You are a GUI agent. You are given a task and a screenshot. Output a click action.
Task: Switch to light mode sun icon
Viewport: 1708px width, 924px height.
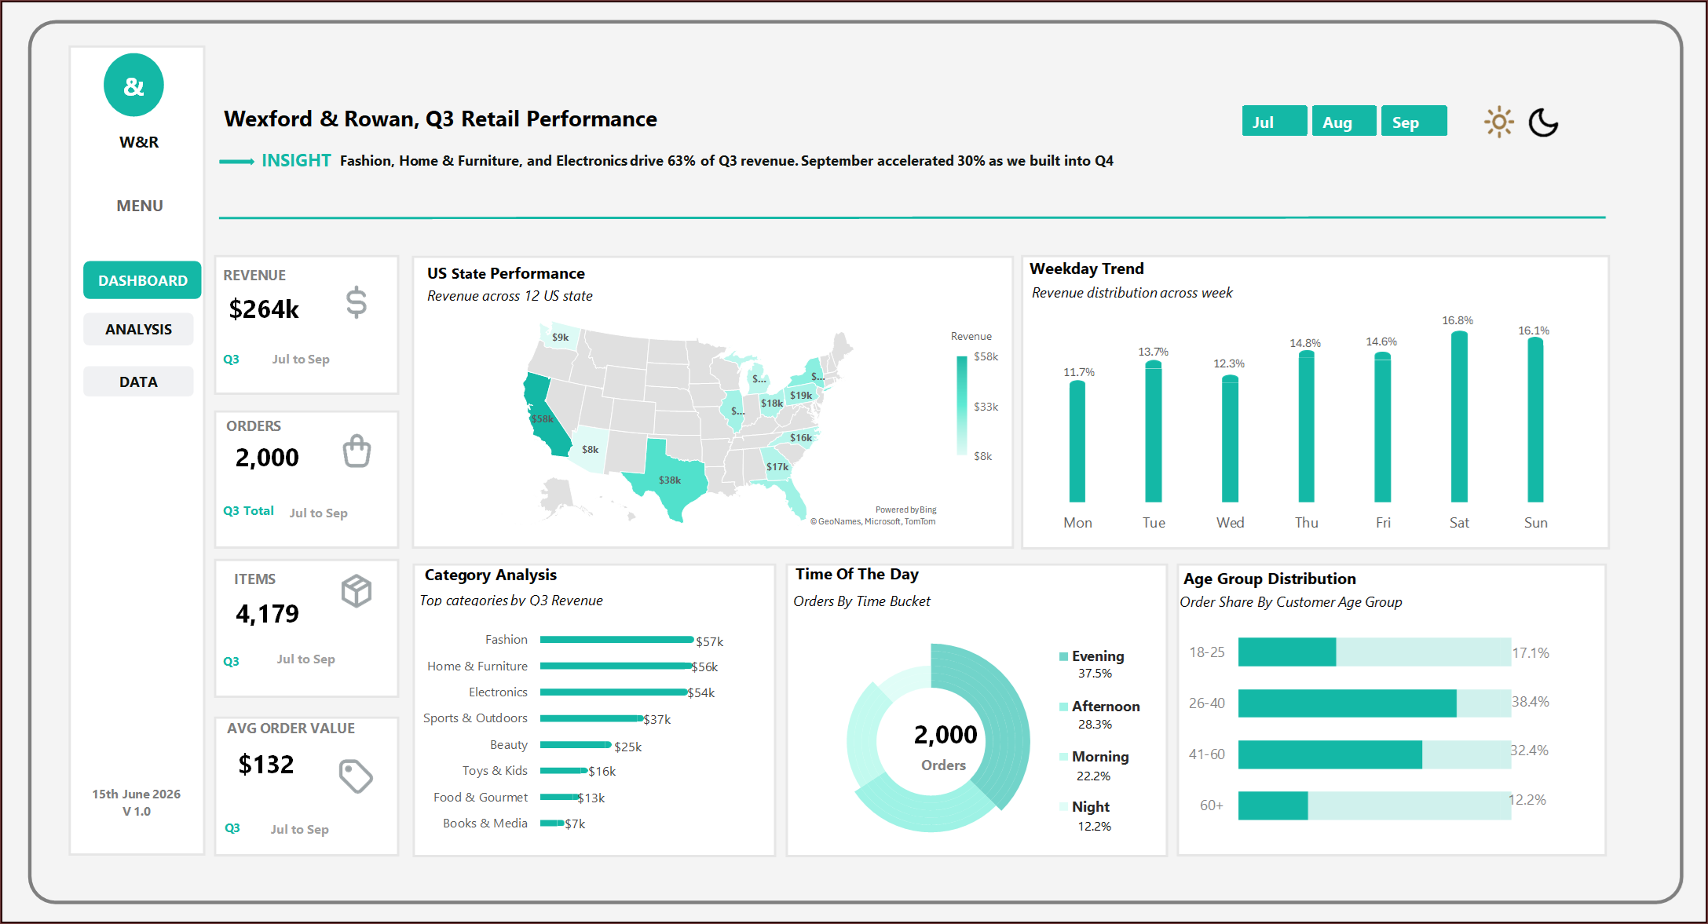(1498, 122)
